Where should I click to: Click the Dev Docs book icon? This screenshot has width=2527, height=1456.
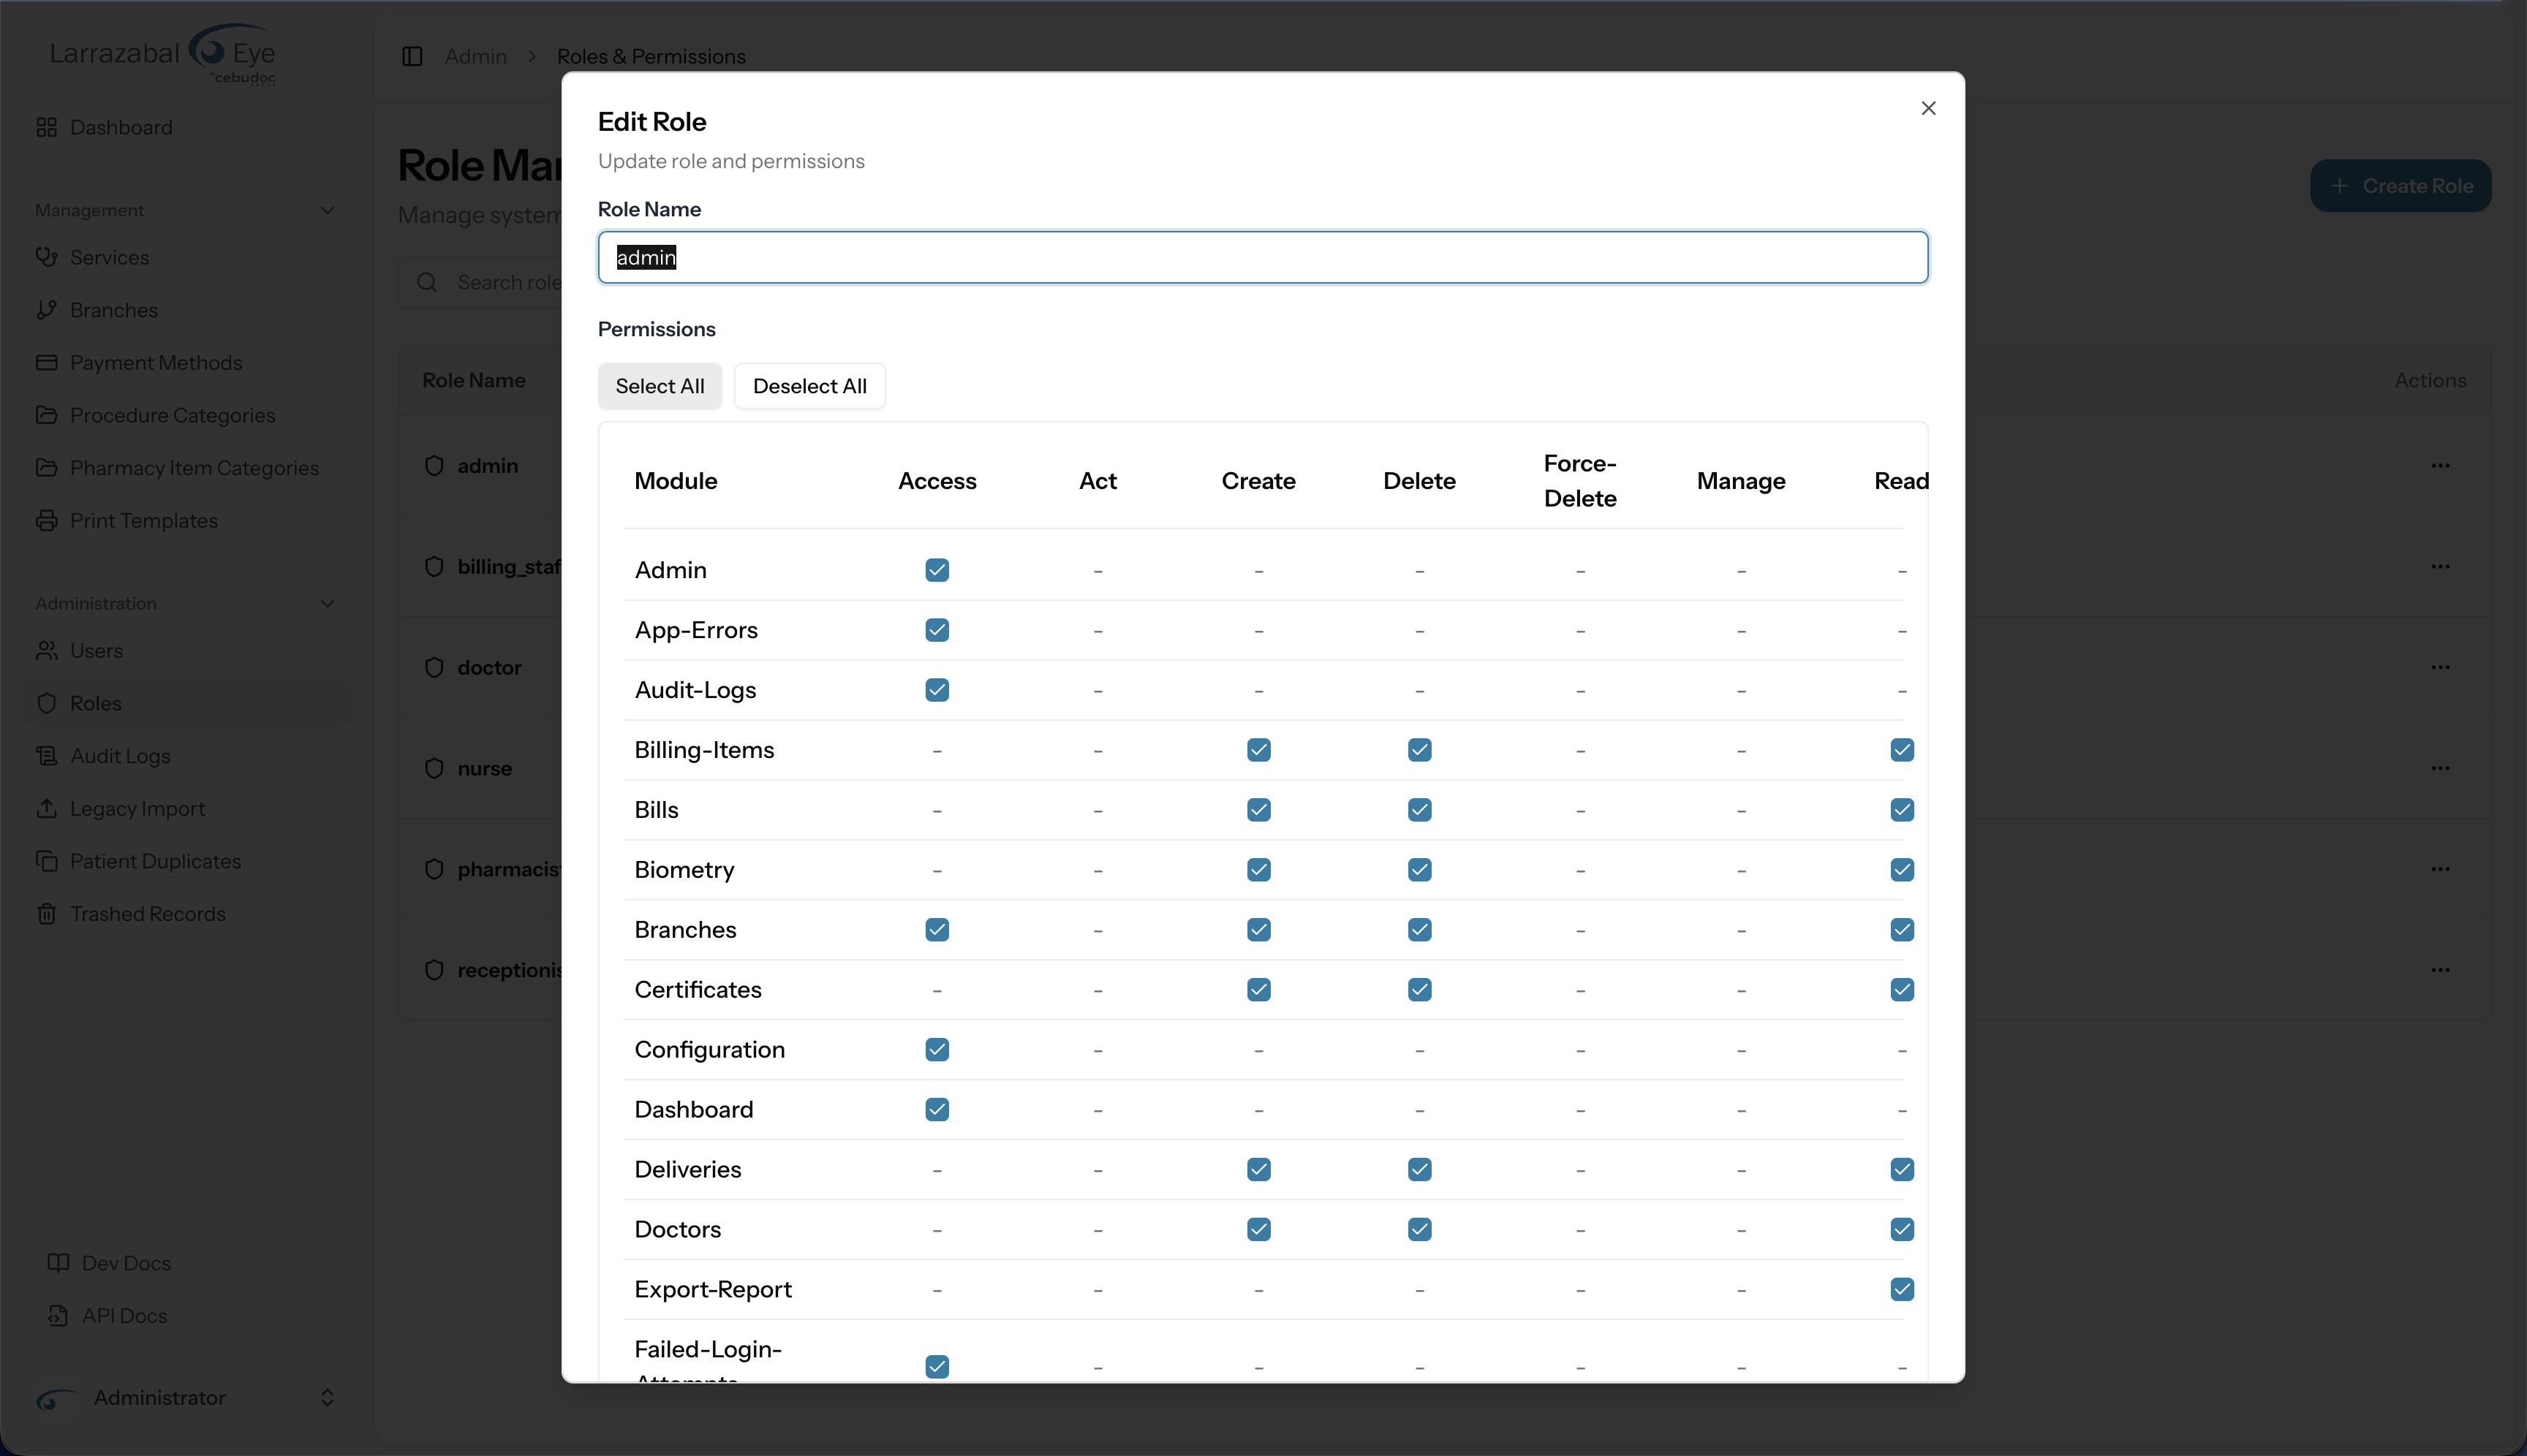58,1263
